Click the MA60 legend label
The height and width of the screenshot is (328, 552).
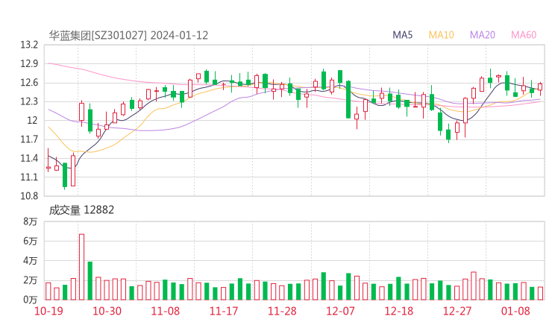point(524,35)
